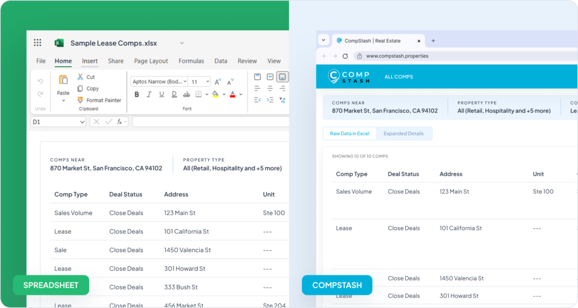This screenshot has width=578, height=308.
Task: Switch to the Formulas tab
Action: pyautogui.click(x=191, y=61)
